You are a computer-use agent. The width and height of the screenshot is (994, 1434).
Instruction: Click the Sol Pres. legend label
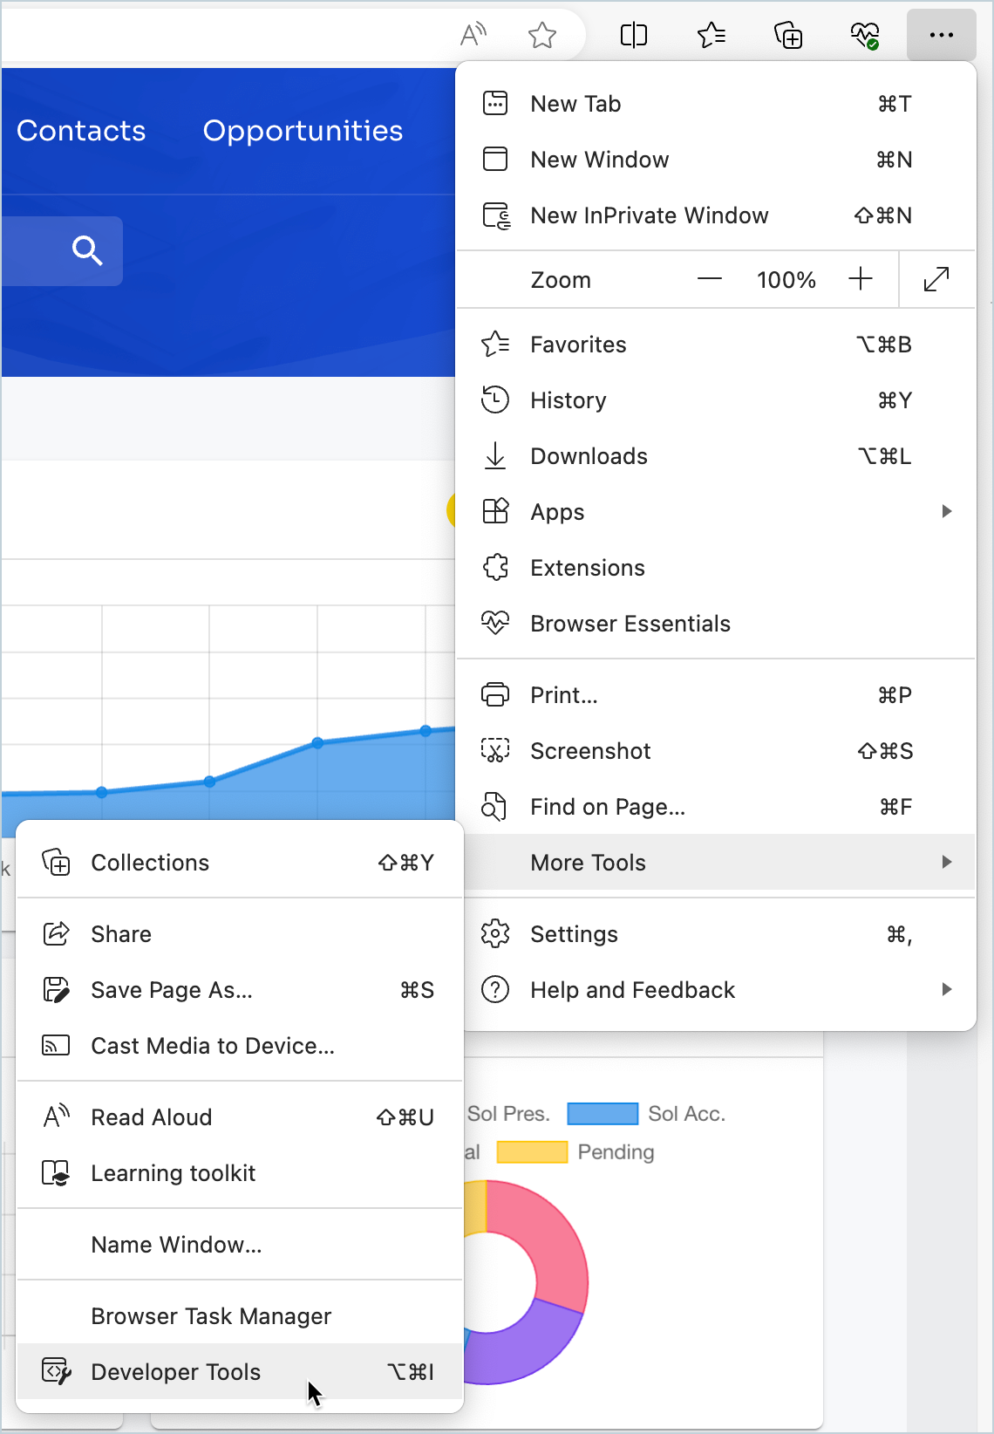click(508, 1114)
